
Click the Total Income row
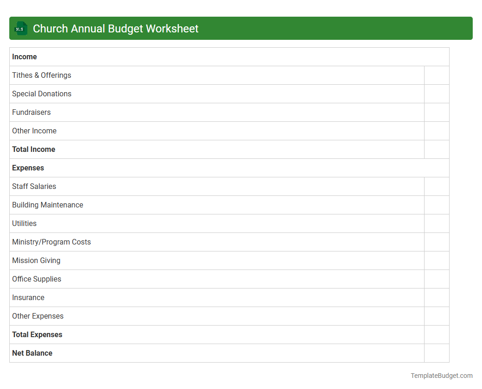pyautogui.click(x=33, y=149)
